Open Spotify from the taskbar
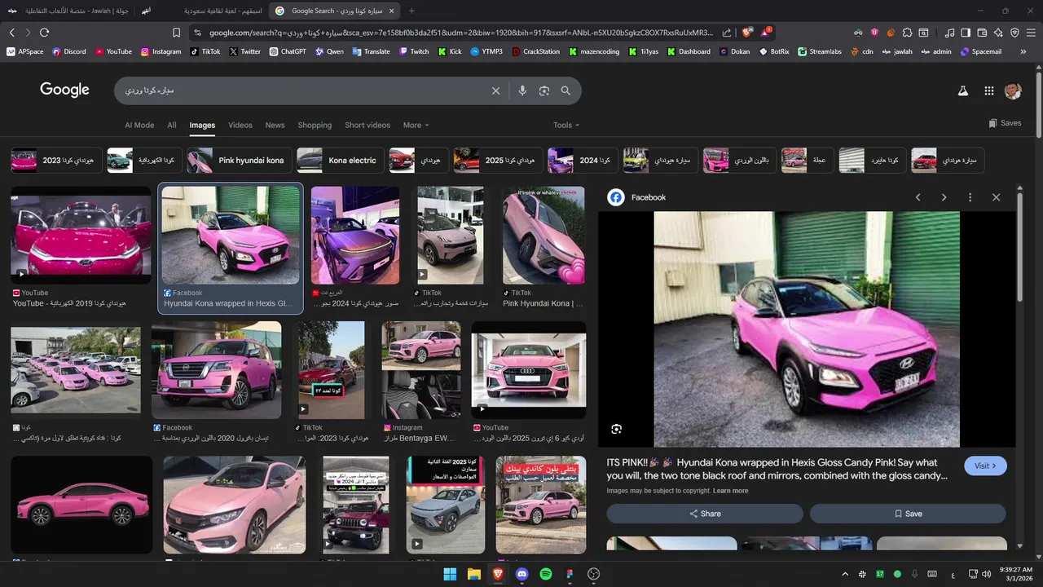This screenshot has width=1043, height=587. [x=546, y=574]
